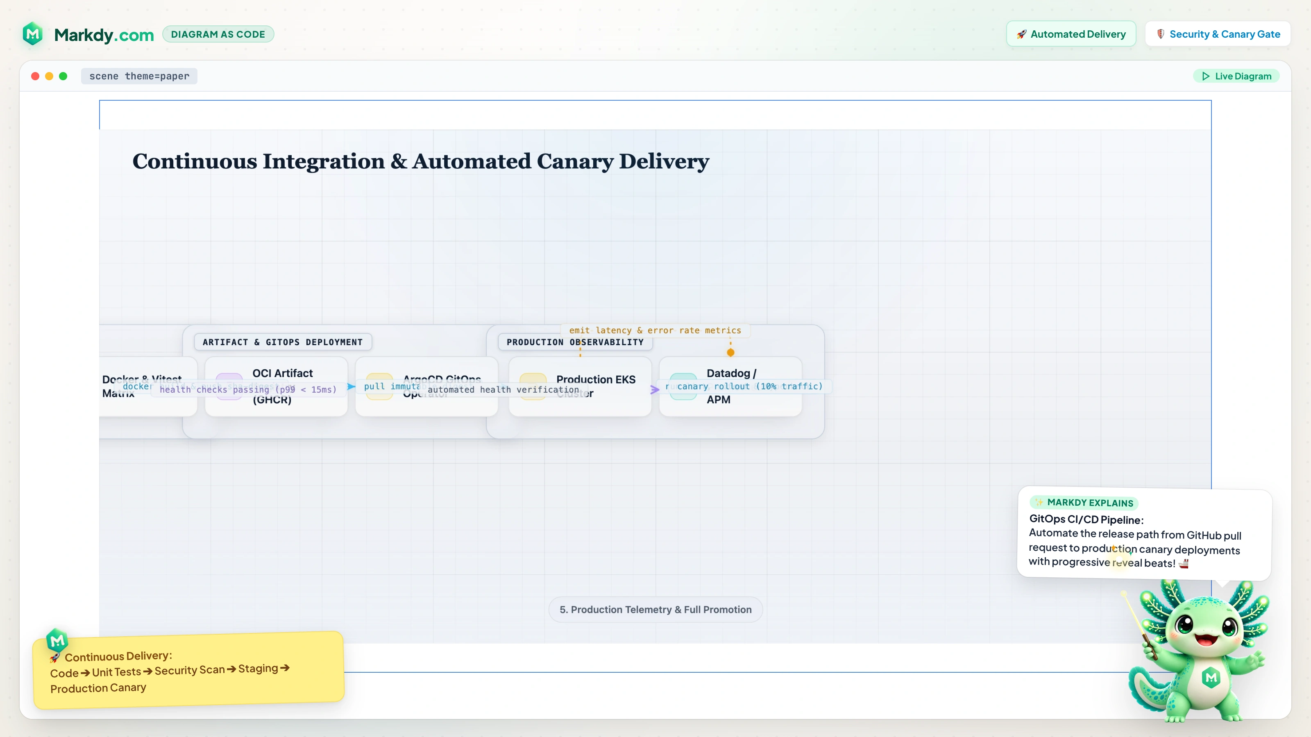1311x737 pixels.
Task: Click the ship emoji after reveal beats
Action: click(1184, 563)
